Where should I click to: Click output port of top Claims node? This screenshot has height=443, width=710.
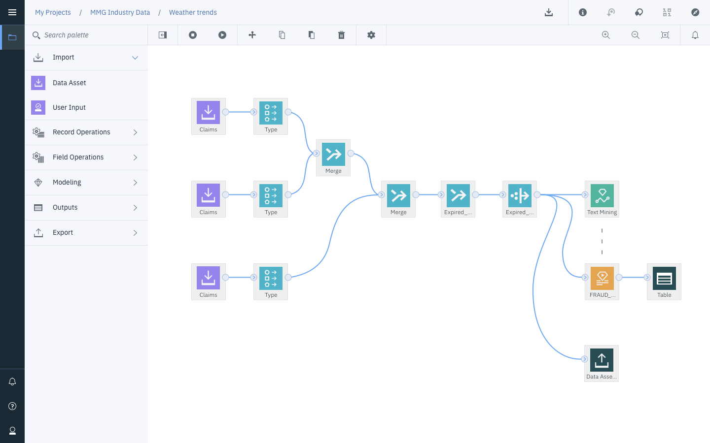225,112
